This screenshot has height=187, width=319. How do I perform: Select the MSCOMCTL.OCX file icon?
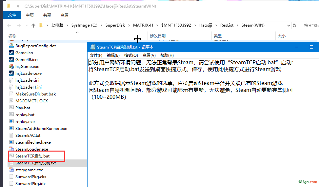coord(11,101)
